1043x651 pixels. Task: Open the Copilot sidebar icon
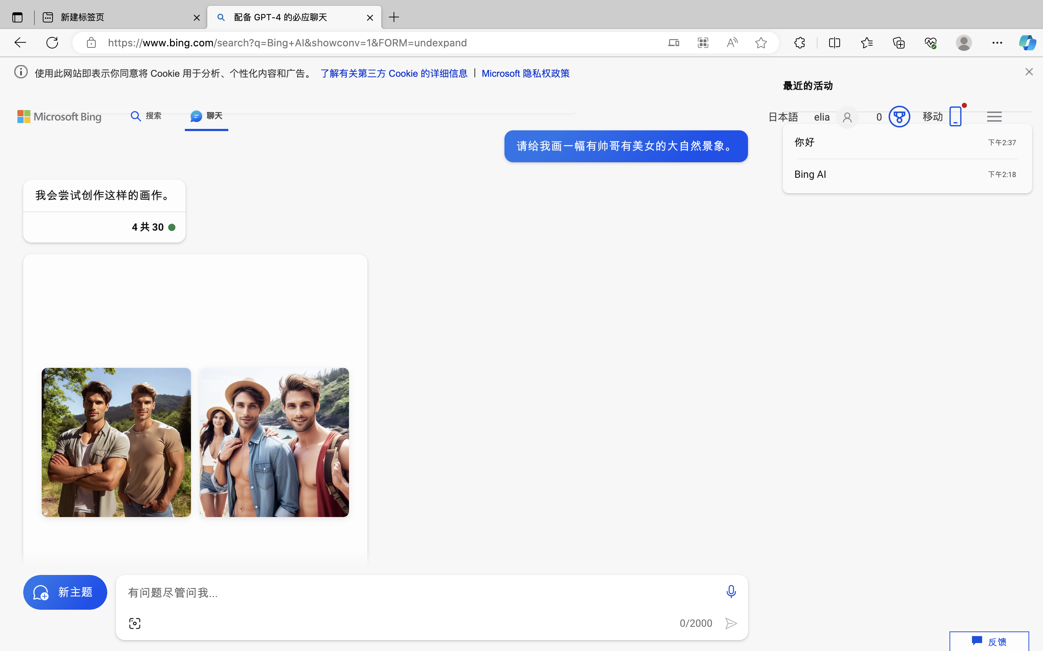click(x=1027, y=43)
